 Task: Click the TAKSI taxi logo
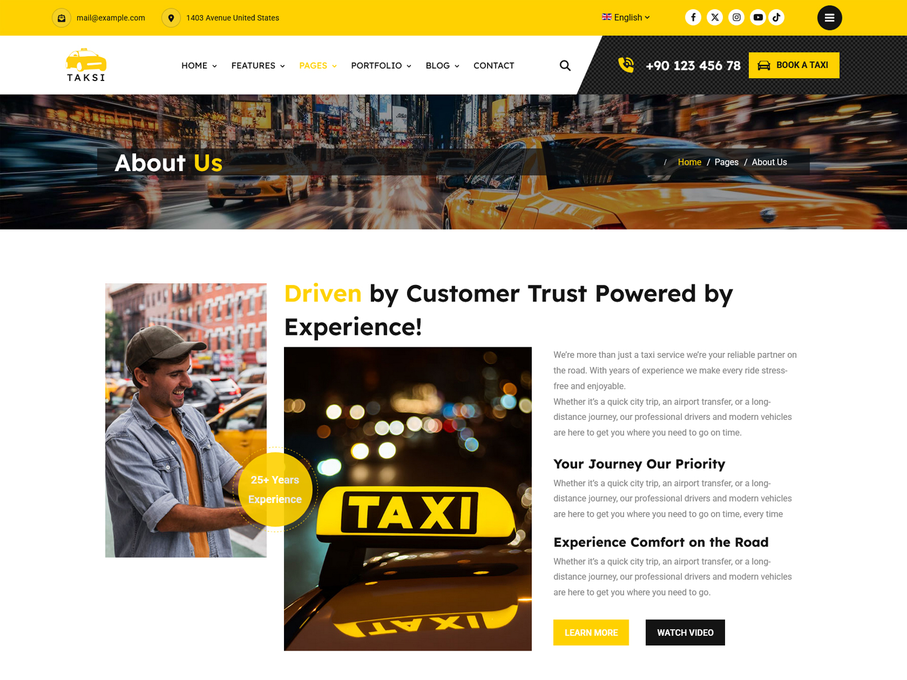pyautogui.click(x=86, y=65)
